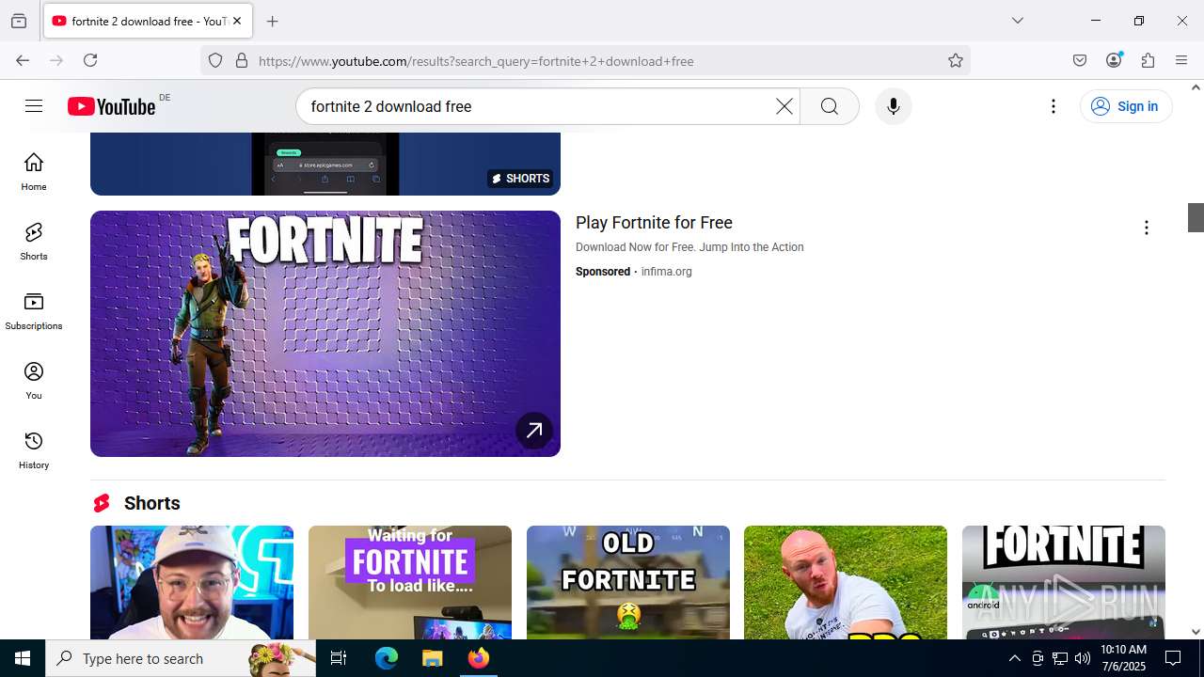The height and width of the screenshot is (677, 1204).
Task: Close the fortnite 2 download free tab
Action: 237,21
